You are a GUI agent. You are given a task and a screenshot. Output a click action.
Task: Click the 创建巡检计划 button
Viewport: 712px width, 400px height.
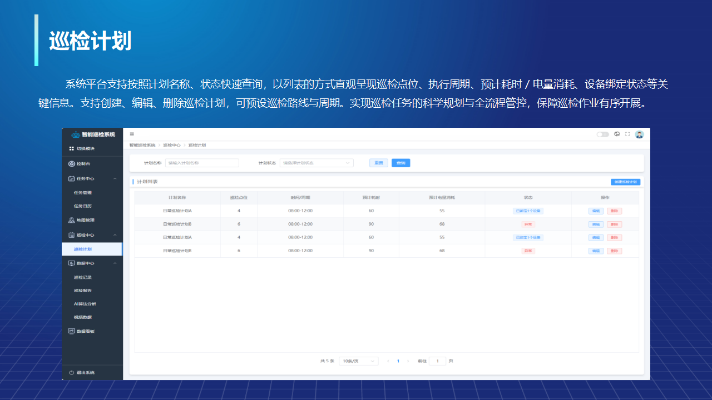point(626,182)
